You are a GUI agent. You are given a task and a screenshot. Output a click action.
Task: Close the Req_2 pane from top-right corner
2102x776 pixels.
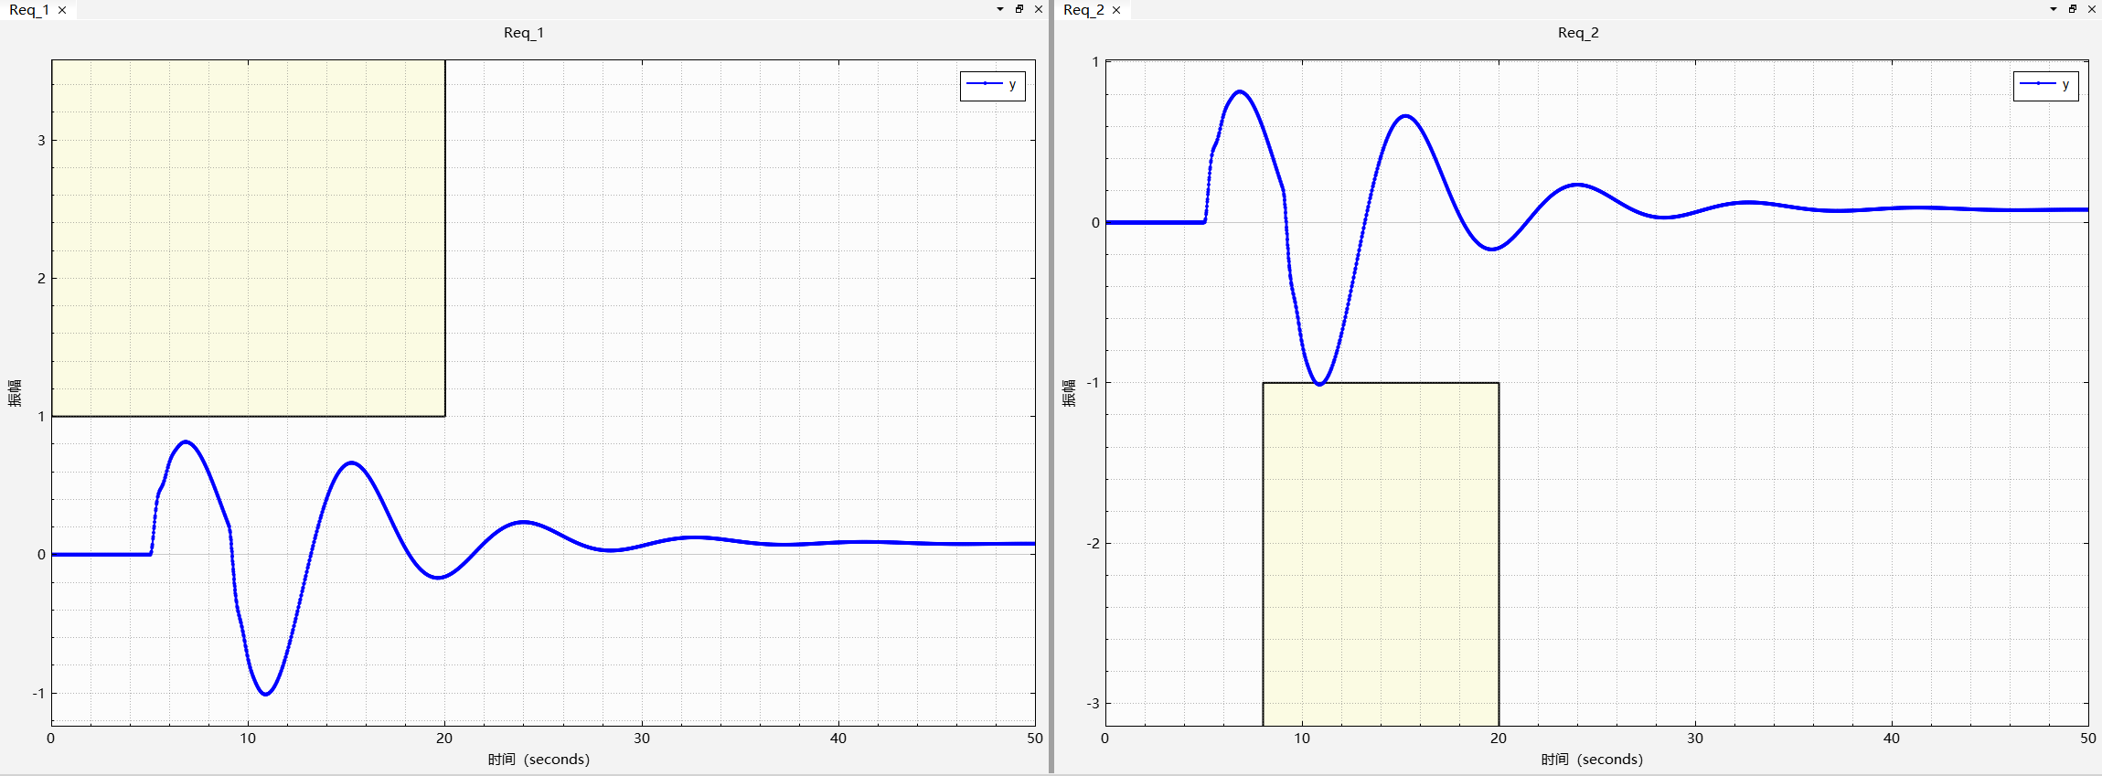[x=2092, y=9]
